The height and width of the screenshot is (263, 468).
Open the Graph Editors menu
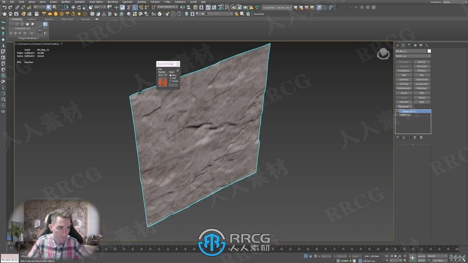pos(96,2)
